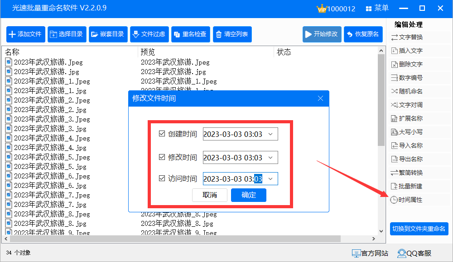Select file 2023年武汉旅游_8.jpg in name column
Screen dimensions: 453x262
point(50,224)
